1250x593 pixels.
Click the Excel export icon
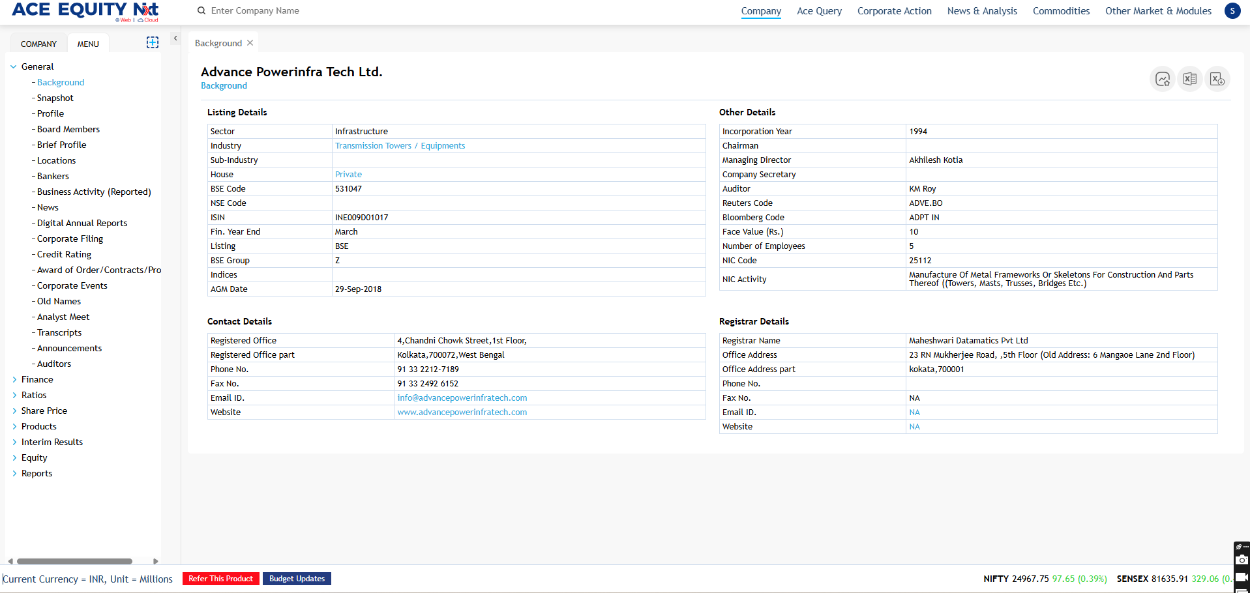click(x=1189, y=80)
